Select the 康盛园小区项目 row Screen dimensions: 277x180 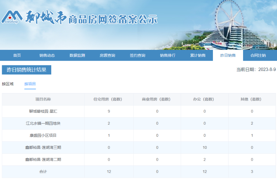tap(43, 135)
